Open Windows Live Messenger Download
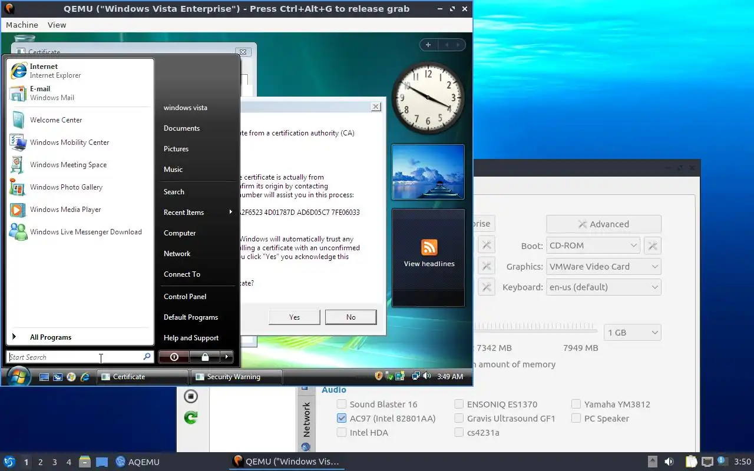Image resolution: width=754 pixels, height=471 pixels. tap(80, 232)
